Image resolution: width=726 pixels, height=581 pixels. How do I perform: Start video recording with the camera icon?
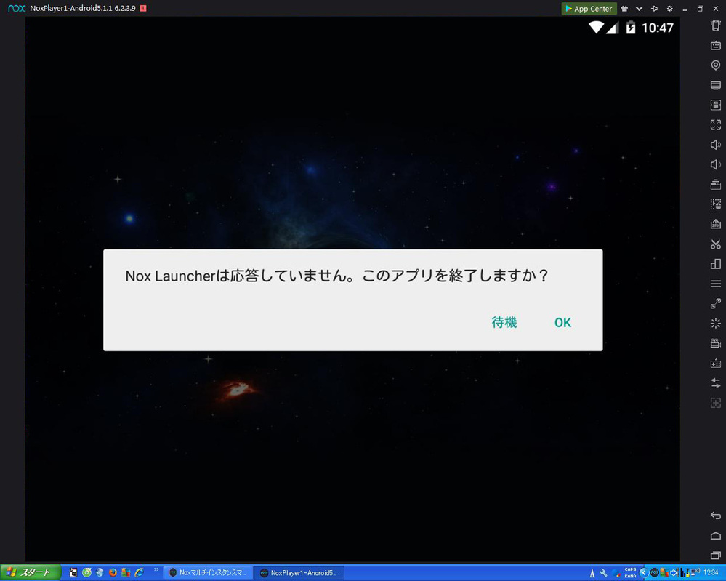click(x=715, y=343)
